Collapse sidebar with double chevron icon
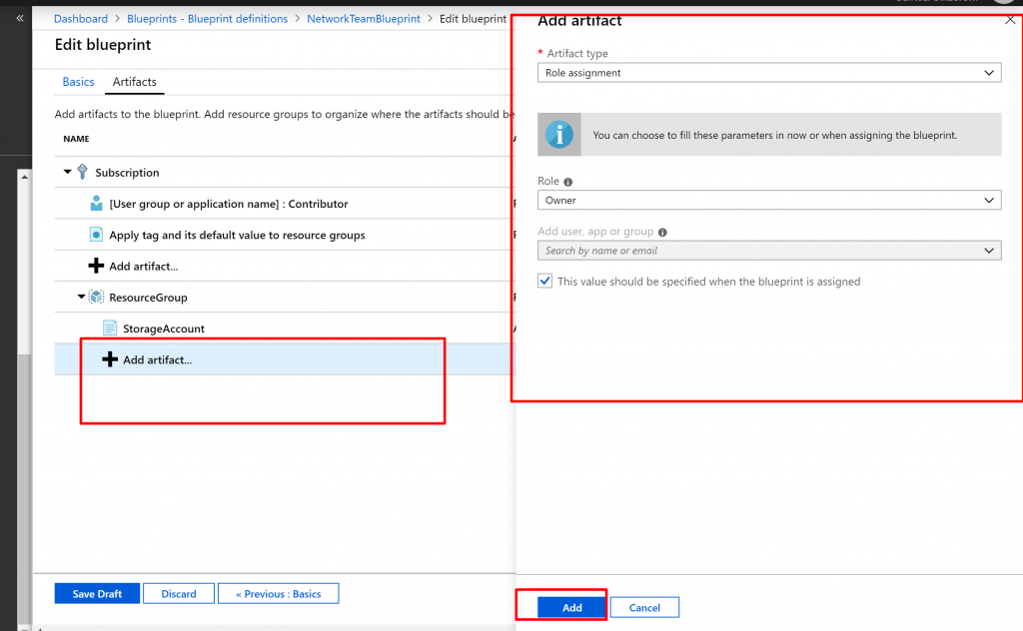Image resolution: width=1023 pixels, height=631 pixels. pyautogui.click(x=20, y=18)
